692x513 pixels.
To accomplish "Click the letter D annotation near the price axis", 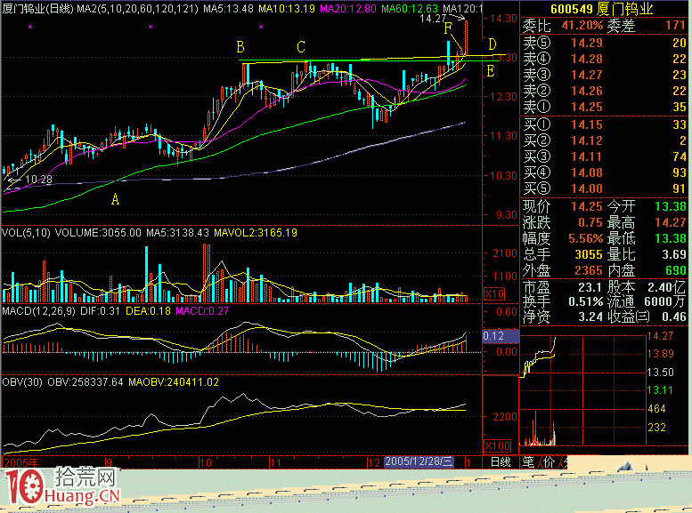I will coord(492,44).
